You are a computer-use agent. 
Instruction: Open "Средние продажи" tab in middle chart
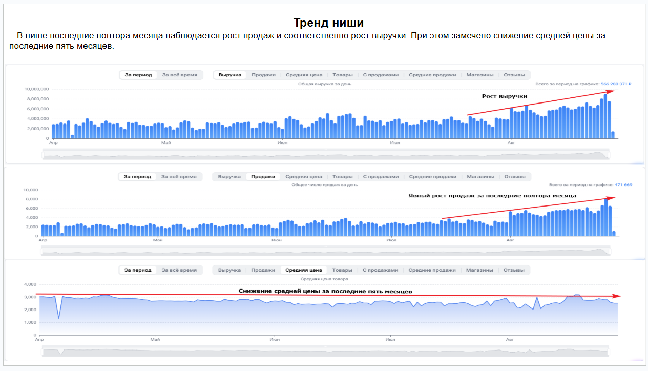[x=432, y=177]
